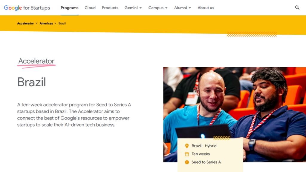Screen dimensions: 306x172
Task: Click the Brazil page heading
Action: tap(32, 82)
